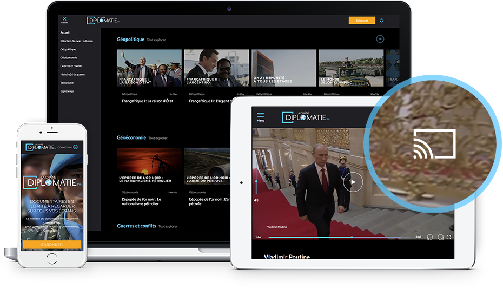Skip forward 10 seconds in tablet player
Screen dimensions: 503x289
pyautogui.click(x=440, y=237)
